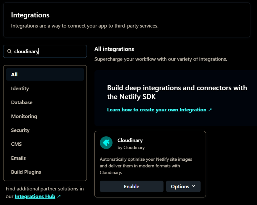The width and height of the screenshot is (257, 205).
Task: Click the external arrow beside Integrations Hub
Action: click(59, 197)
